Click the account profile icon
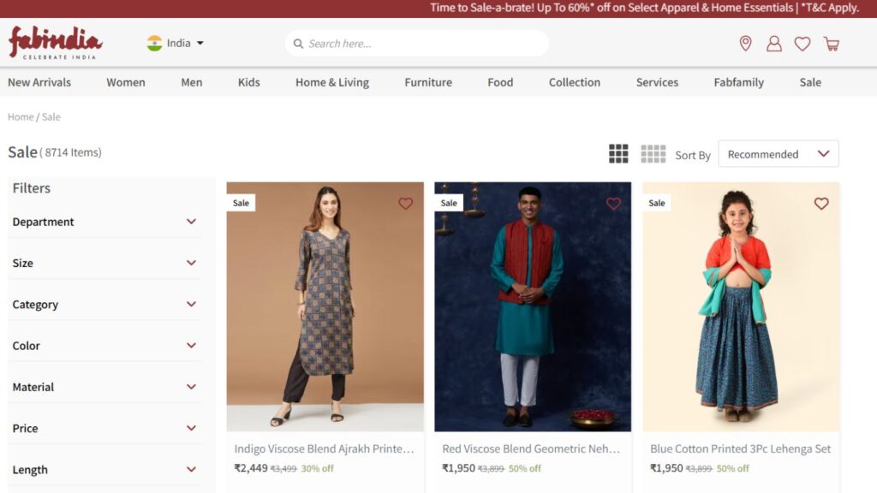Viewport: 877px width, 493px height. pos(774,43)
